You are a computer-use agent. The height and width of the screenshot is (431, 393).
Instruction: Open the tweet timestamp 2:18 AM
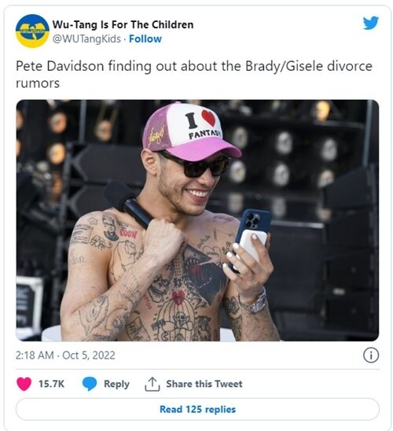click(35, 355)
